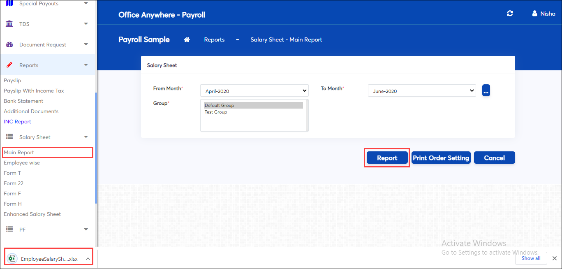Open Form H report
This screenshot has width=562, height=269.
13,204
